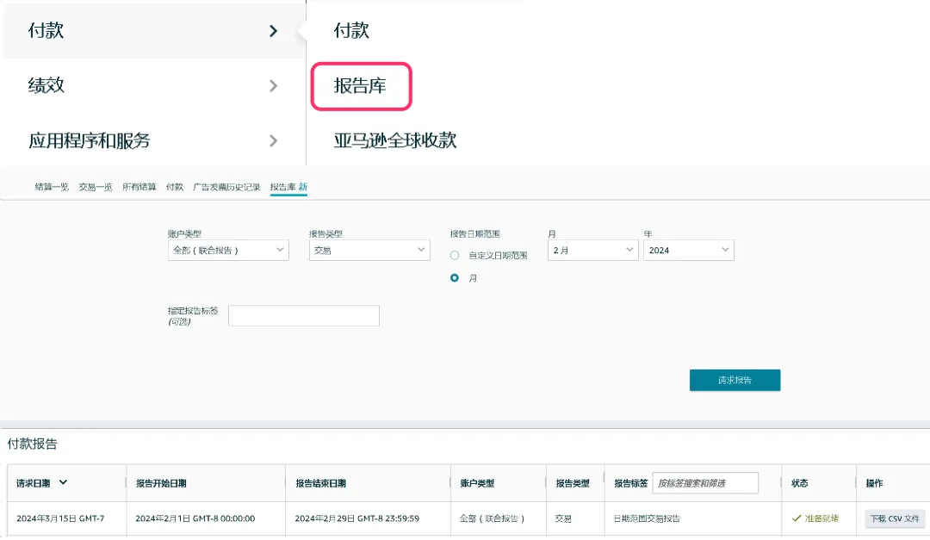Switch to the 交易一览 tab
This screenshot has height=540, width=930.
tap(96, 187)
